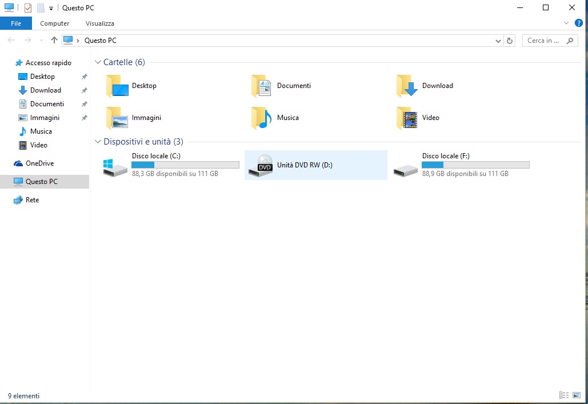
Task: Collapse the Dispositivi e unità (3) group
Action: coord(98,142)
